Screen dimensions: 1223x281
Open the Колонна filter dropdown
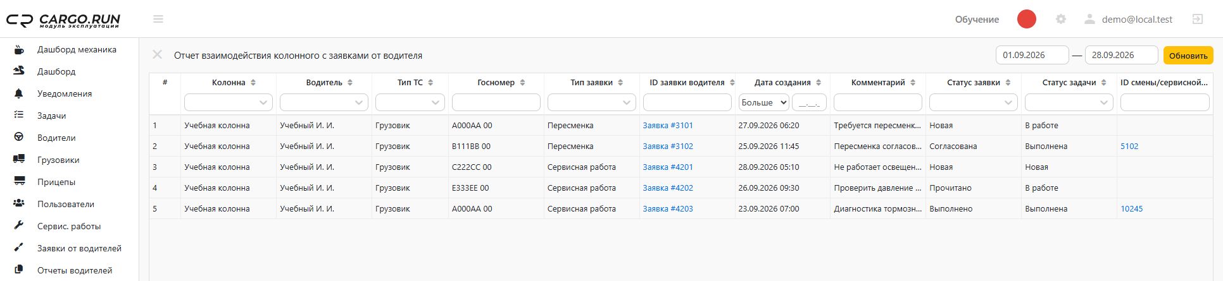[x=229, y=102]
